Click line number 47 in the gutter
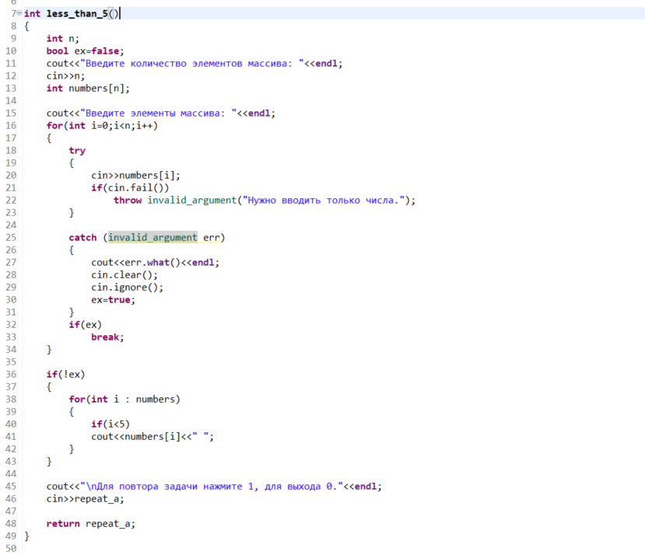 [x=11, y=511]
